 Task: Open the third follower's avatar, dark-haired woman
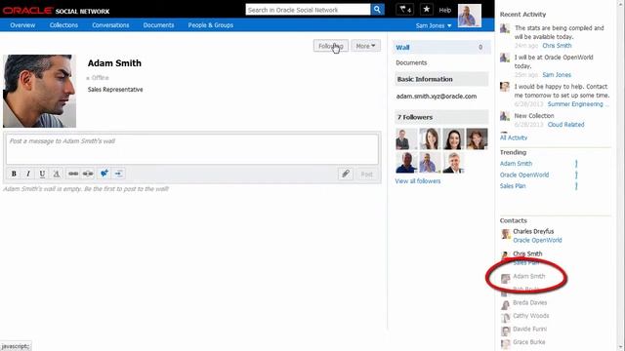[453, 138]
